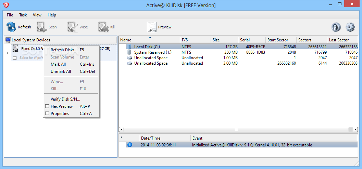Select the Local Disk (C:) row name
Viewport: 362px width, 169px height.
click(x=147, y=47)
